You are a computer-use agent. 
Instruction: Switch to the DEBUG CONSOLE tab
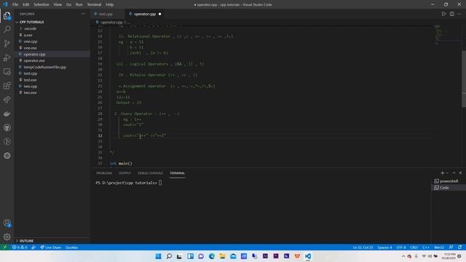[x=150, y=173]
